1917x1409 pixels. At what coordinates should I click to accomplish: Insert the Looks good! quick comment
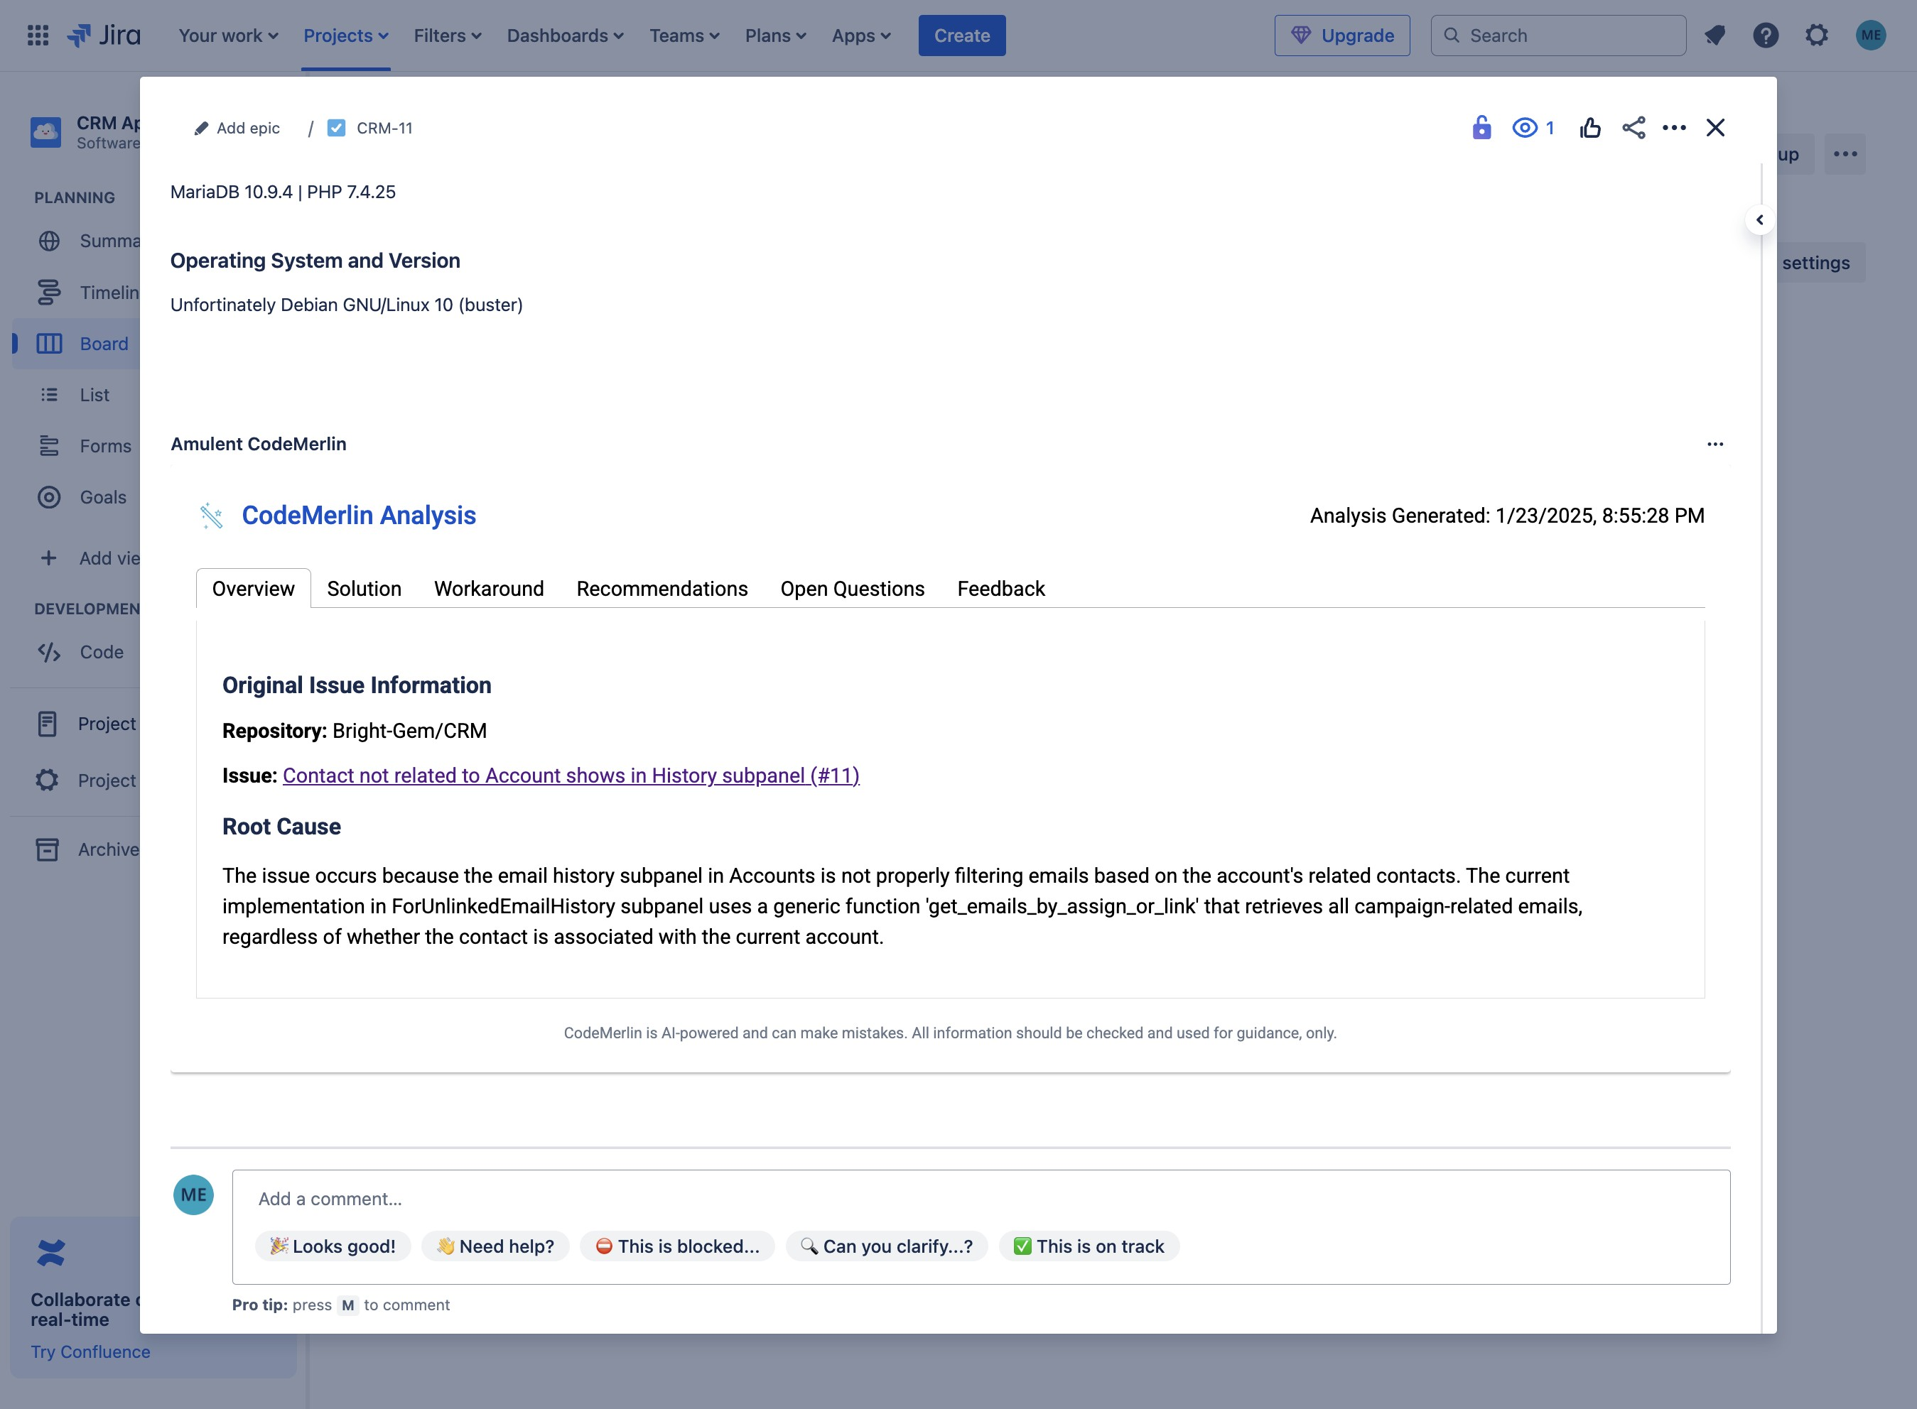click(x=333, y=1246)
